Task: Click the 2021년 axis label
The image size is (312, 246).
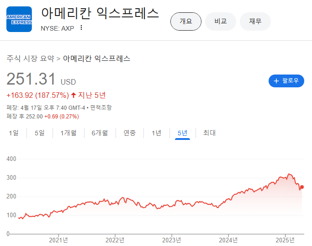Action: (x=58, y=240)
